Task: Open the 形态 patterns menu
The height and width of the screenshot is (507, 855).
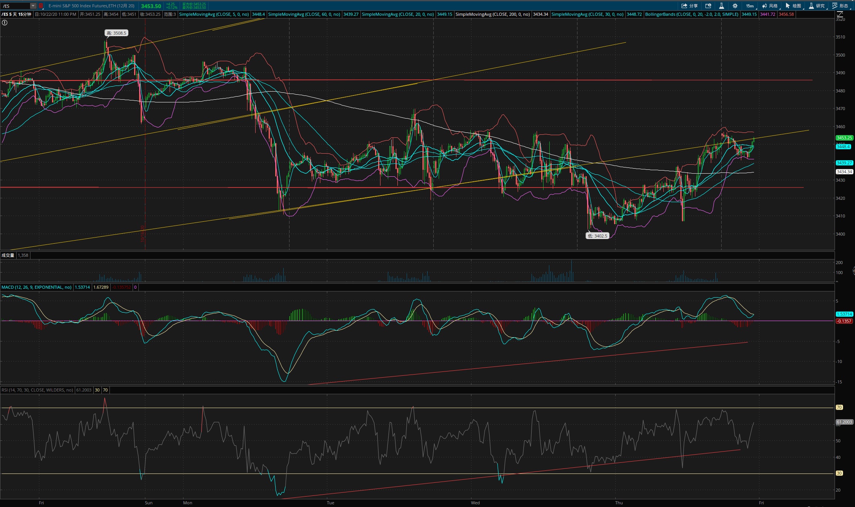Action: click(x=840, y=6)
